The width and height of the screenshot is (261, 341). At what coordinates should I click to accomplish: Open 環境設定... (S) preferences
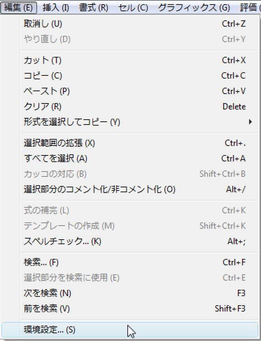click(x=130, y=330)
